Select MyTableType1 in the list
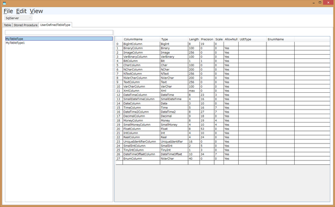The image size is (335, 207). (59, 43)
